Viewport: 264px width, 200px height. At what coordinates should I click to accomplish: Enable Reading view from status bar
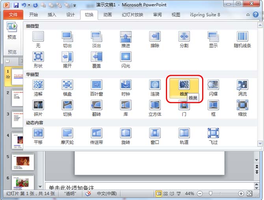[172, 194]
